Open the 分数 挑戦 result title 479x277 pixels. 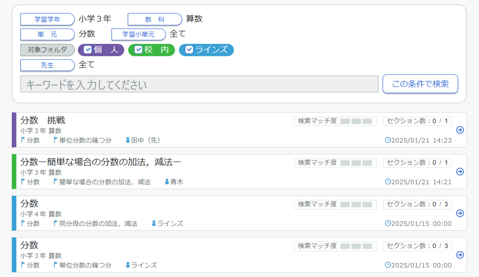(x=43, y=121)
